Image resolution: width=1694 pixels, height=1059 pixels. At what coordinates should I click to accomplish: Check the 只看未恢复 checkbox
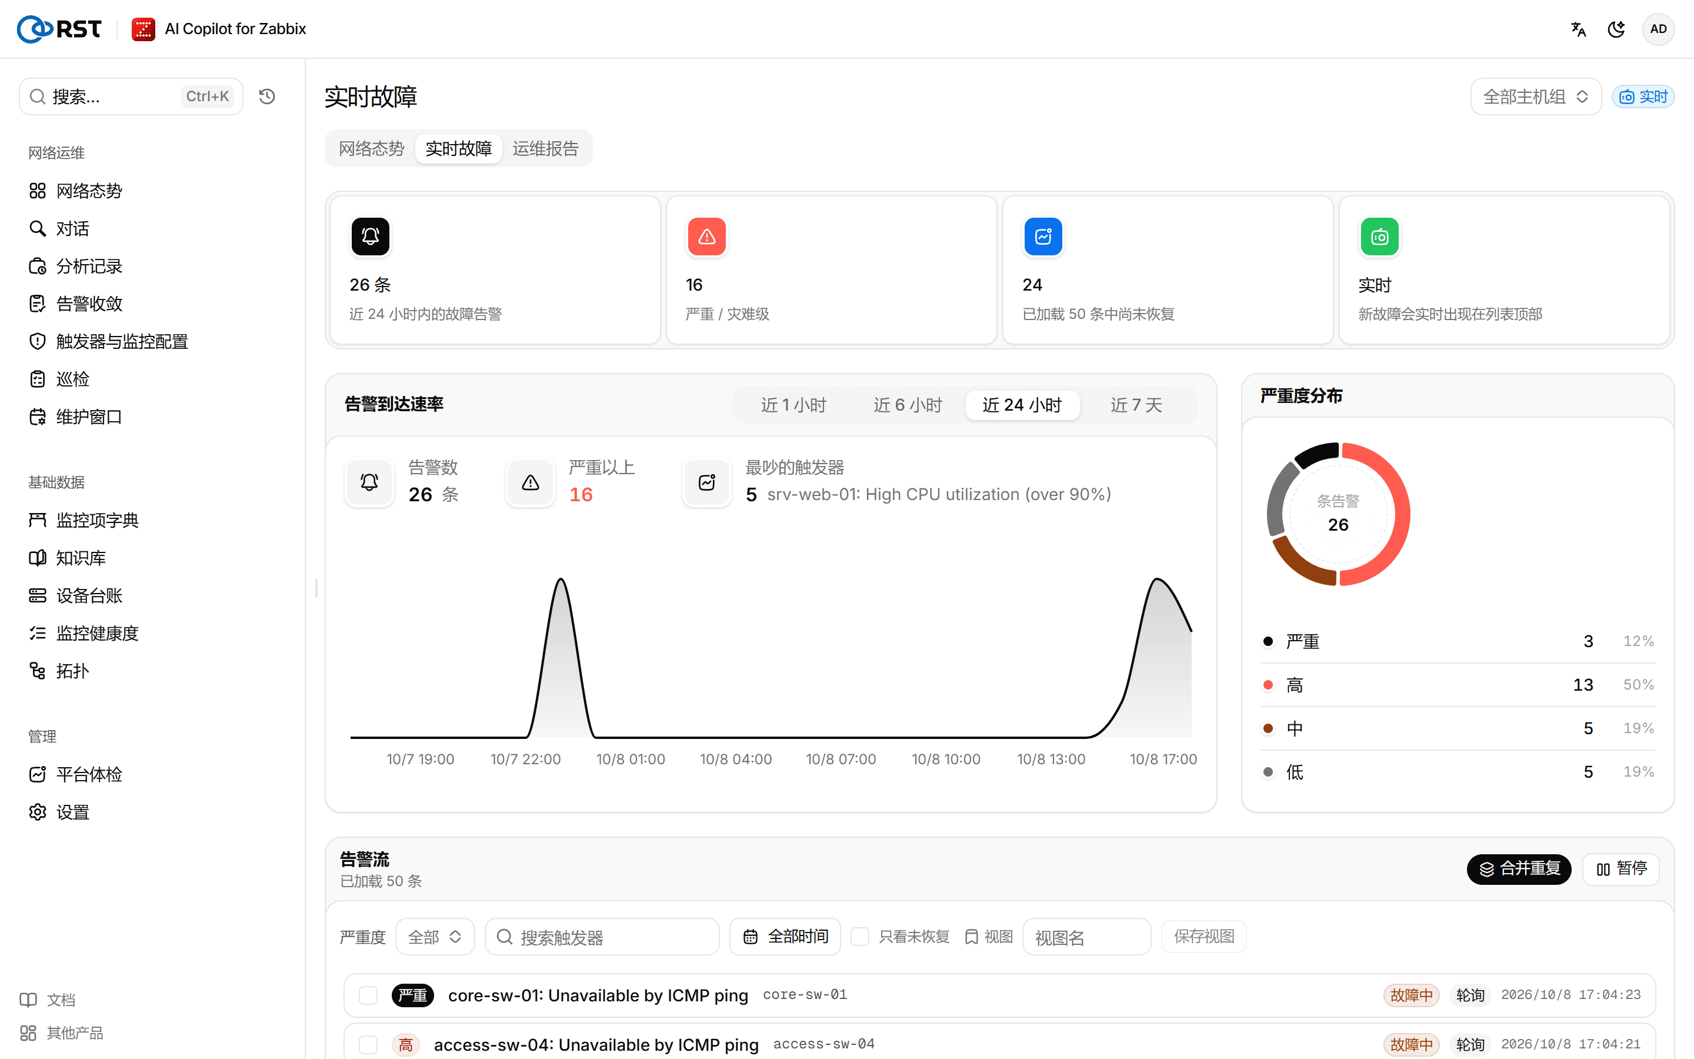click(x=859, y=937)
